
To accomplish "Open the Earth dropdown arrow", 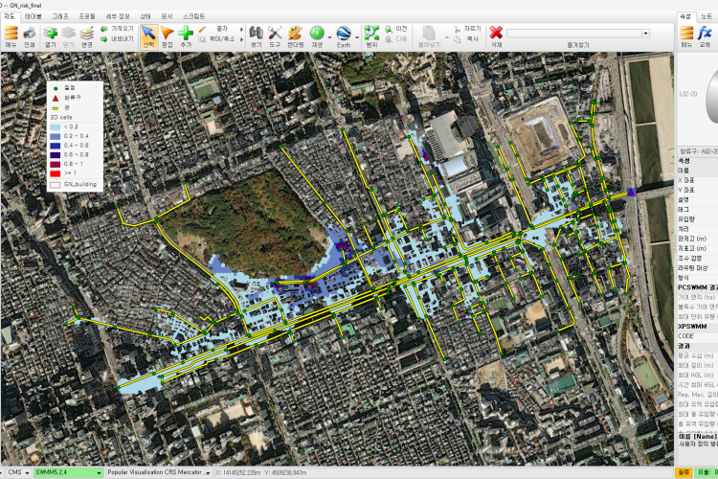I will [x=357, y=37].
